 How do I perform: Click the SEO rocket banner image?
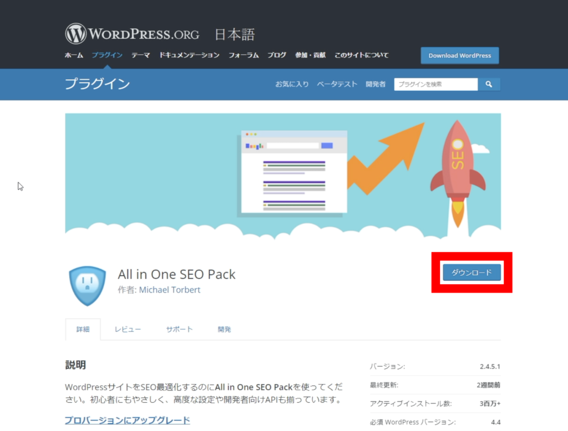pos(283,176)
